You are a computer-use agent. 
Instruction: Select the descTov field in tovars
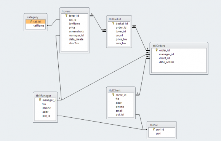(x=75, y=43)
